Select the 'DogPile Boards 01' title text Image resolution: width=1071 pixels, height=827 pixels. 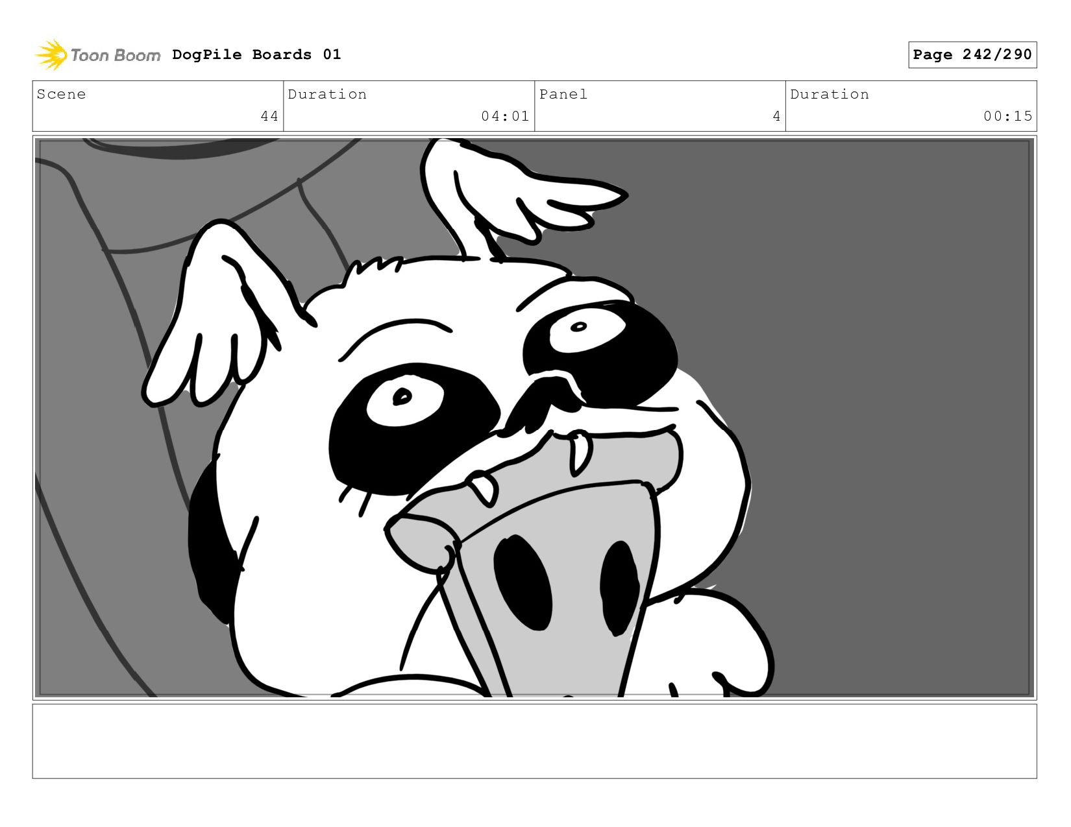[256, 54]
